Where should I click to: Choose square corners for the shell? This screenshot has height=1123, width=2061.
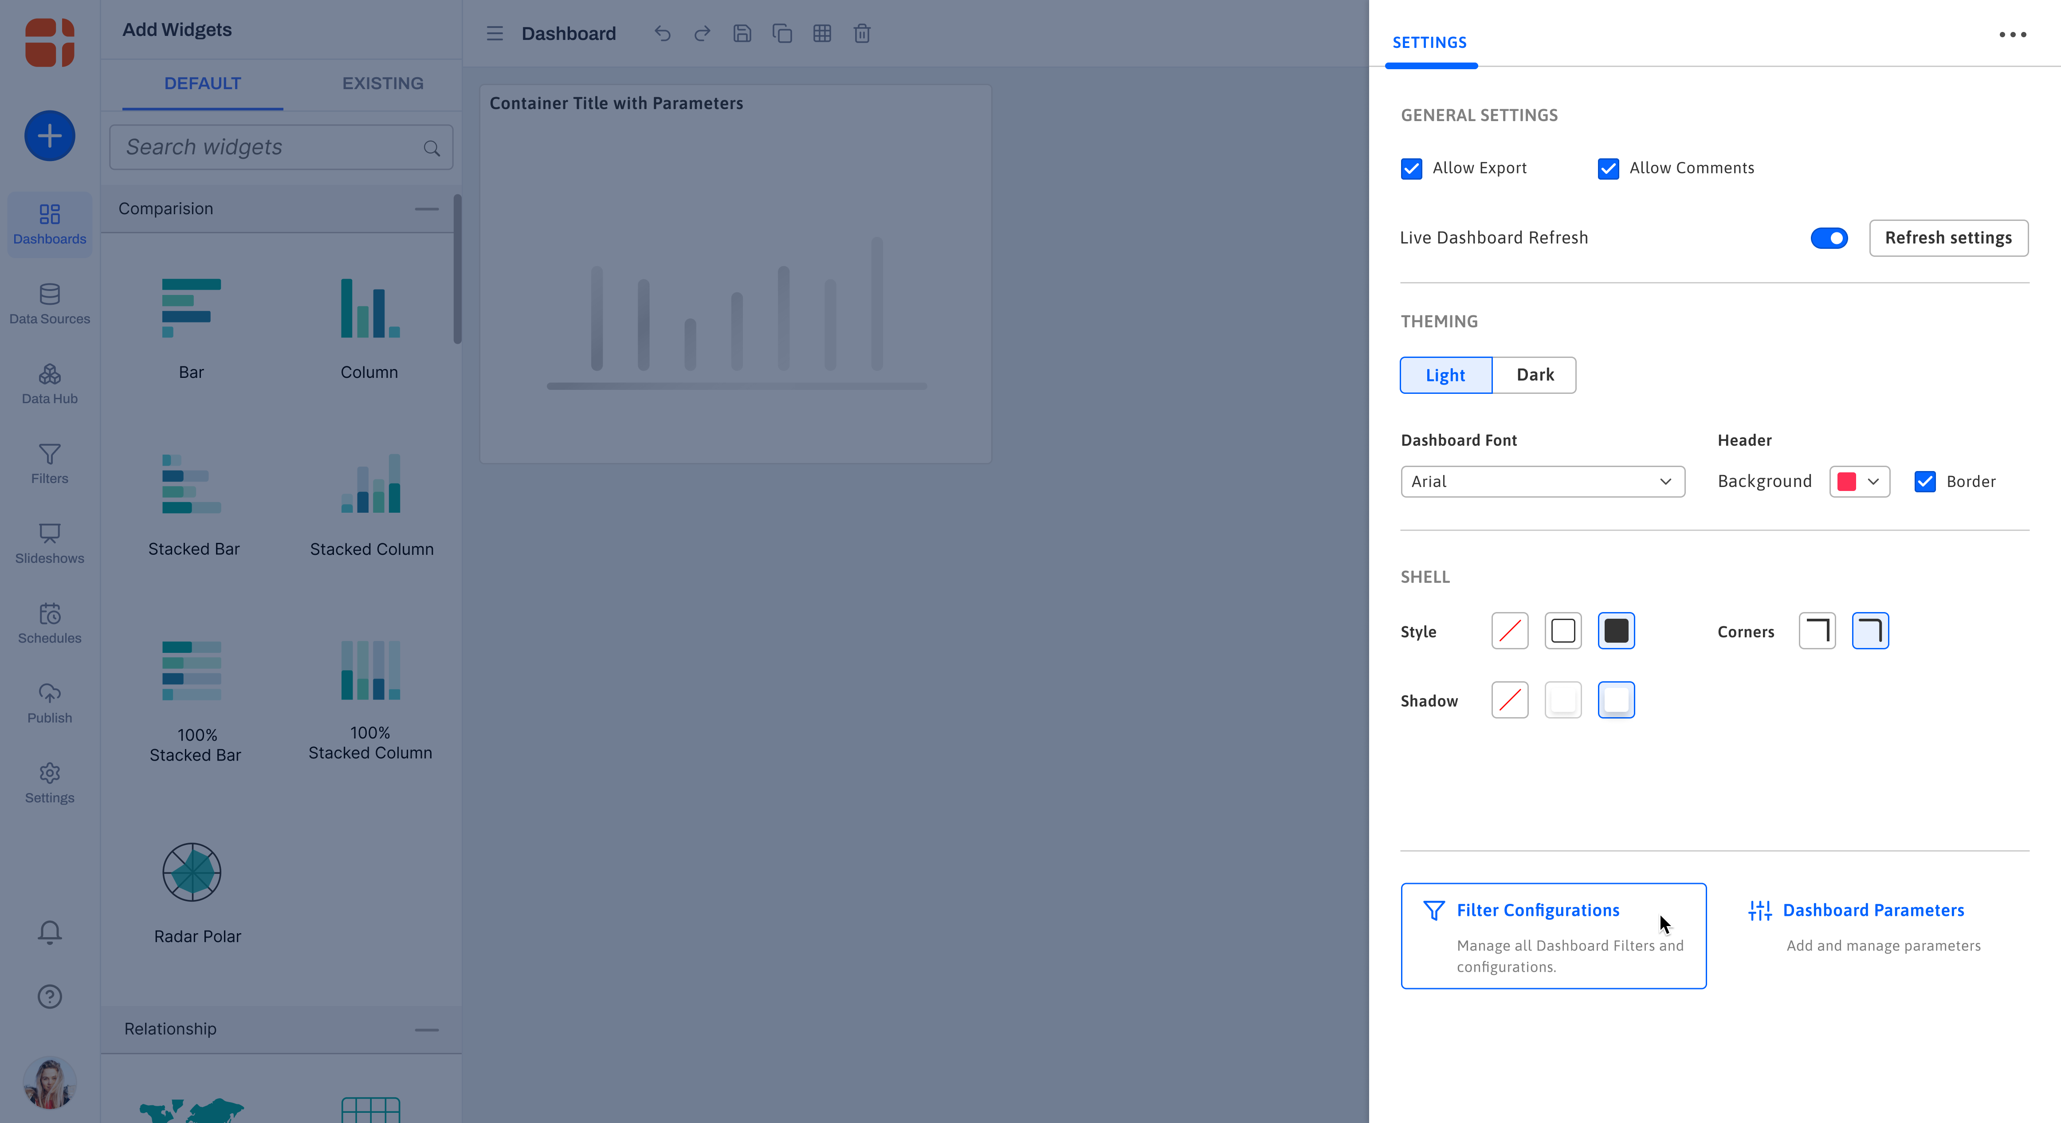point(1817,631)
